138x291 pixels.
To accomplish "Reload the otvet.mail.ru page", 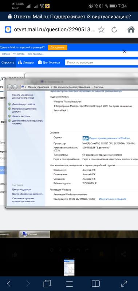I will pos(114,29).
